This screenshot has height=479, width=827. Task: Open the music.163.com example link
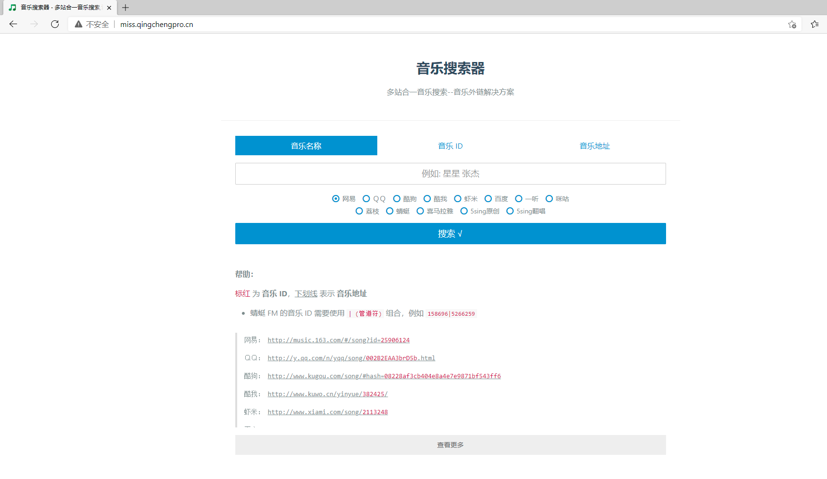click(x=338, y=340)
